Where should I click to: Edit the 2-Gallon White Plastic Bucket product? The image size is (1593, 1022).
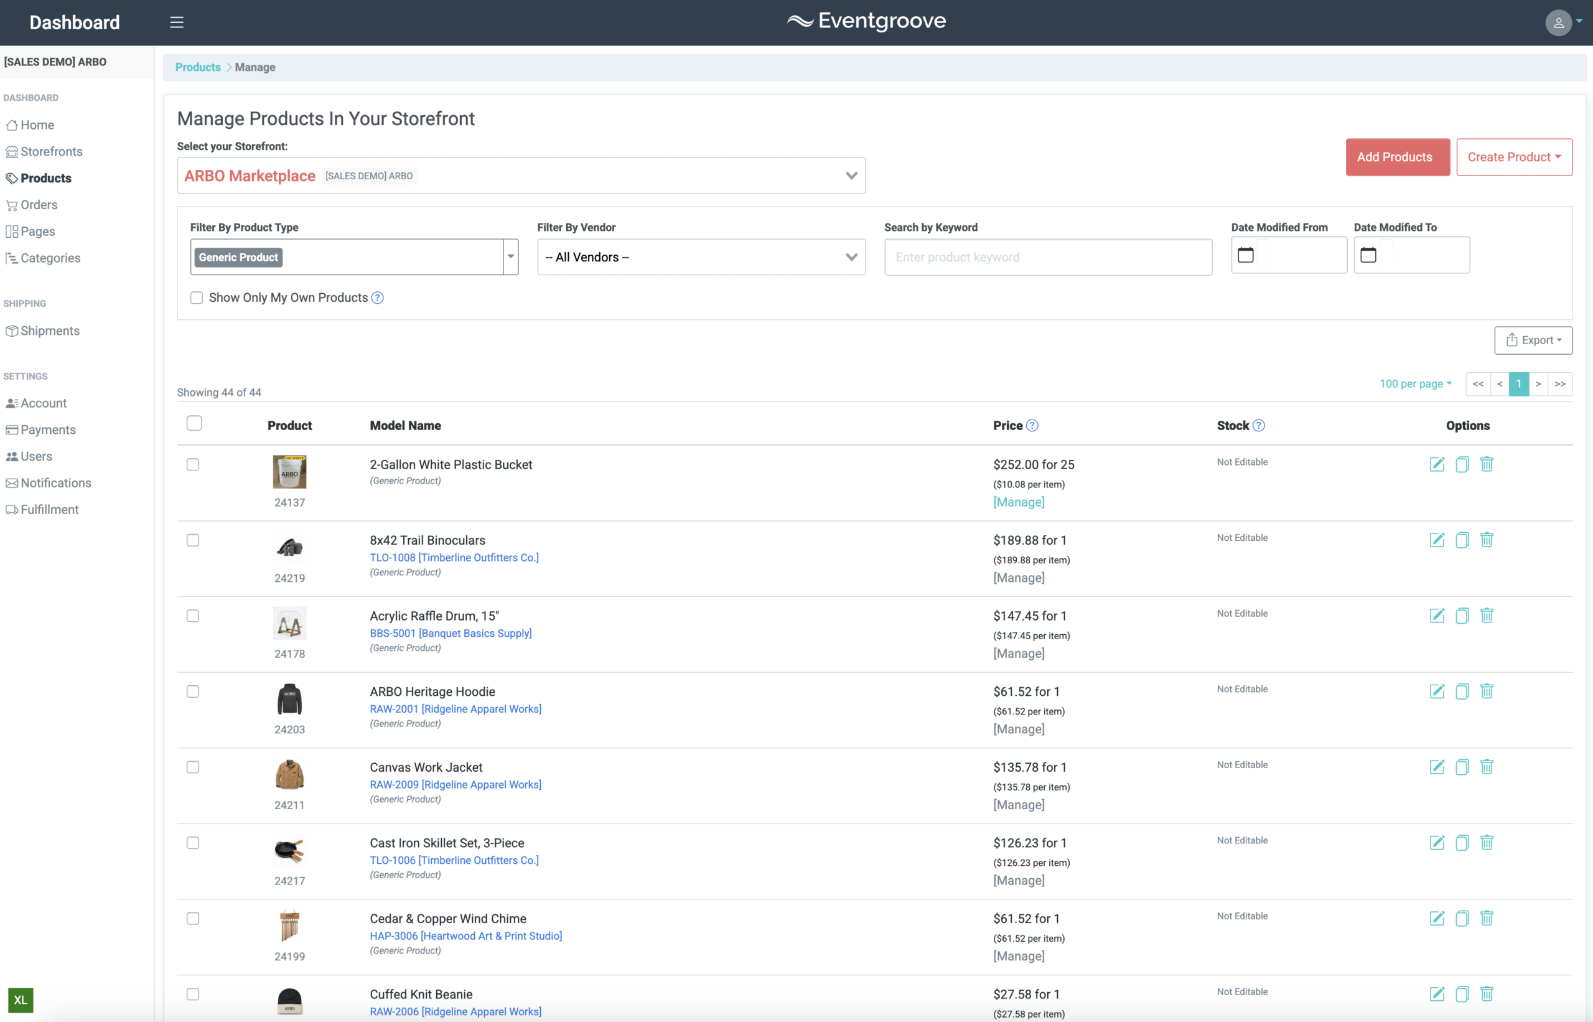[x=1437, y=464]
